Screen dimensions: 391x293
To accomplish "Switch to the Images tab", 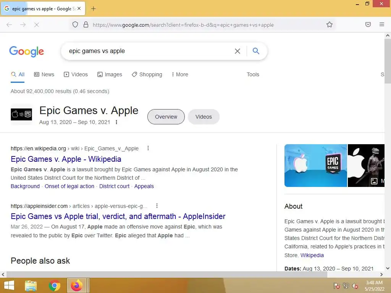I will point(110,74).
